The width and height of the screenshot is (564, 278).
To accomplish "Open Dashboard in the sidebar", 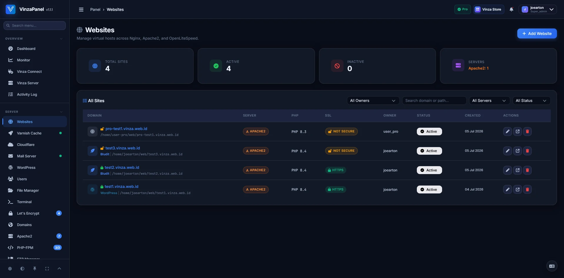I will [35, 49].
